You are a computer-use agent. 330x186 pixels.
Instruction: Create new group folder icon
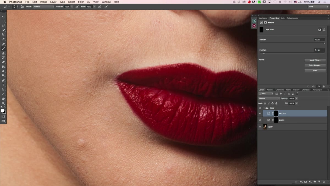coord(315,182)
